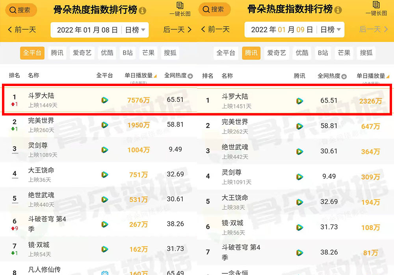Go to previous day in right panel
394x275 pixels.
(x=216, y=29)
